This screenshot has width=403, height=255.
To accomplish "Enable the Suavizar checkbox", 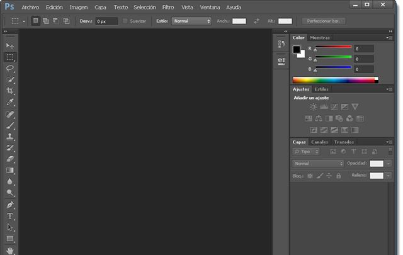I will coord(125,21).
